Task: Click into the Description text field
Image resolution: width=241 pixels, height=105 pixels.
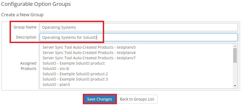Action: click(x=138, y=37)
